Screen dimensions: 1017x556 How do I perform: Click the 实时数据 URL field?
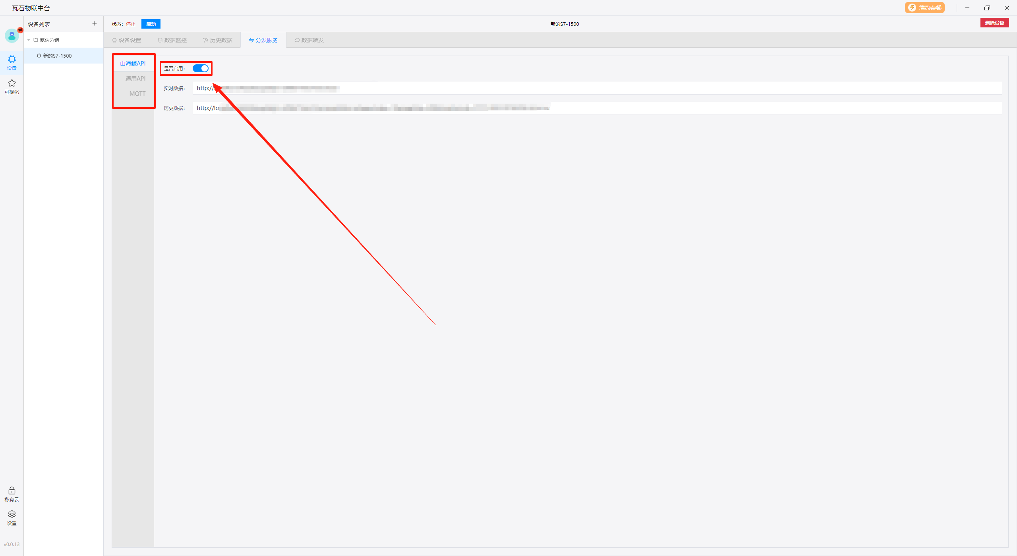coord(596,88)
